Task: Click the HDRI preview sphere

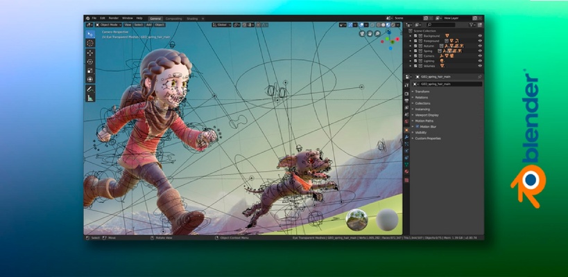Action: click(356, 220)
